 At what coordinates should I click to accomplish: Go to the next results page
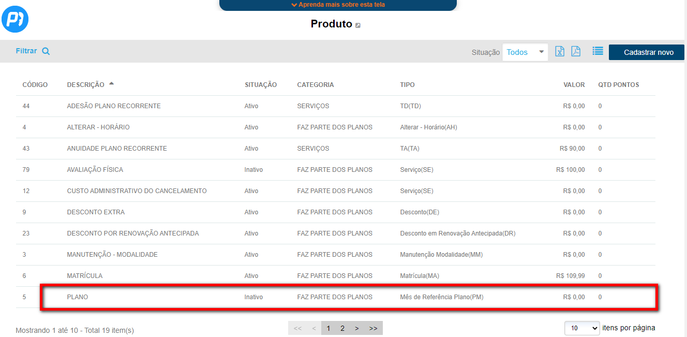[357, 328]
